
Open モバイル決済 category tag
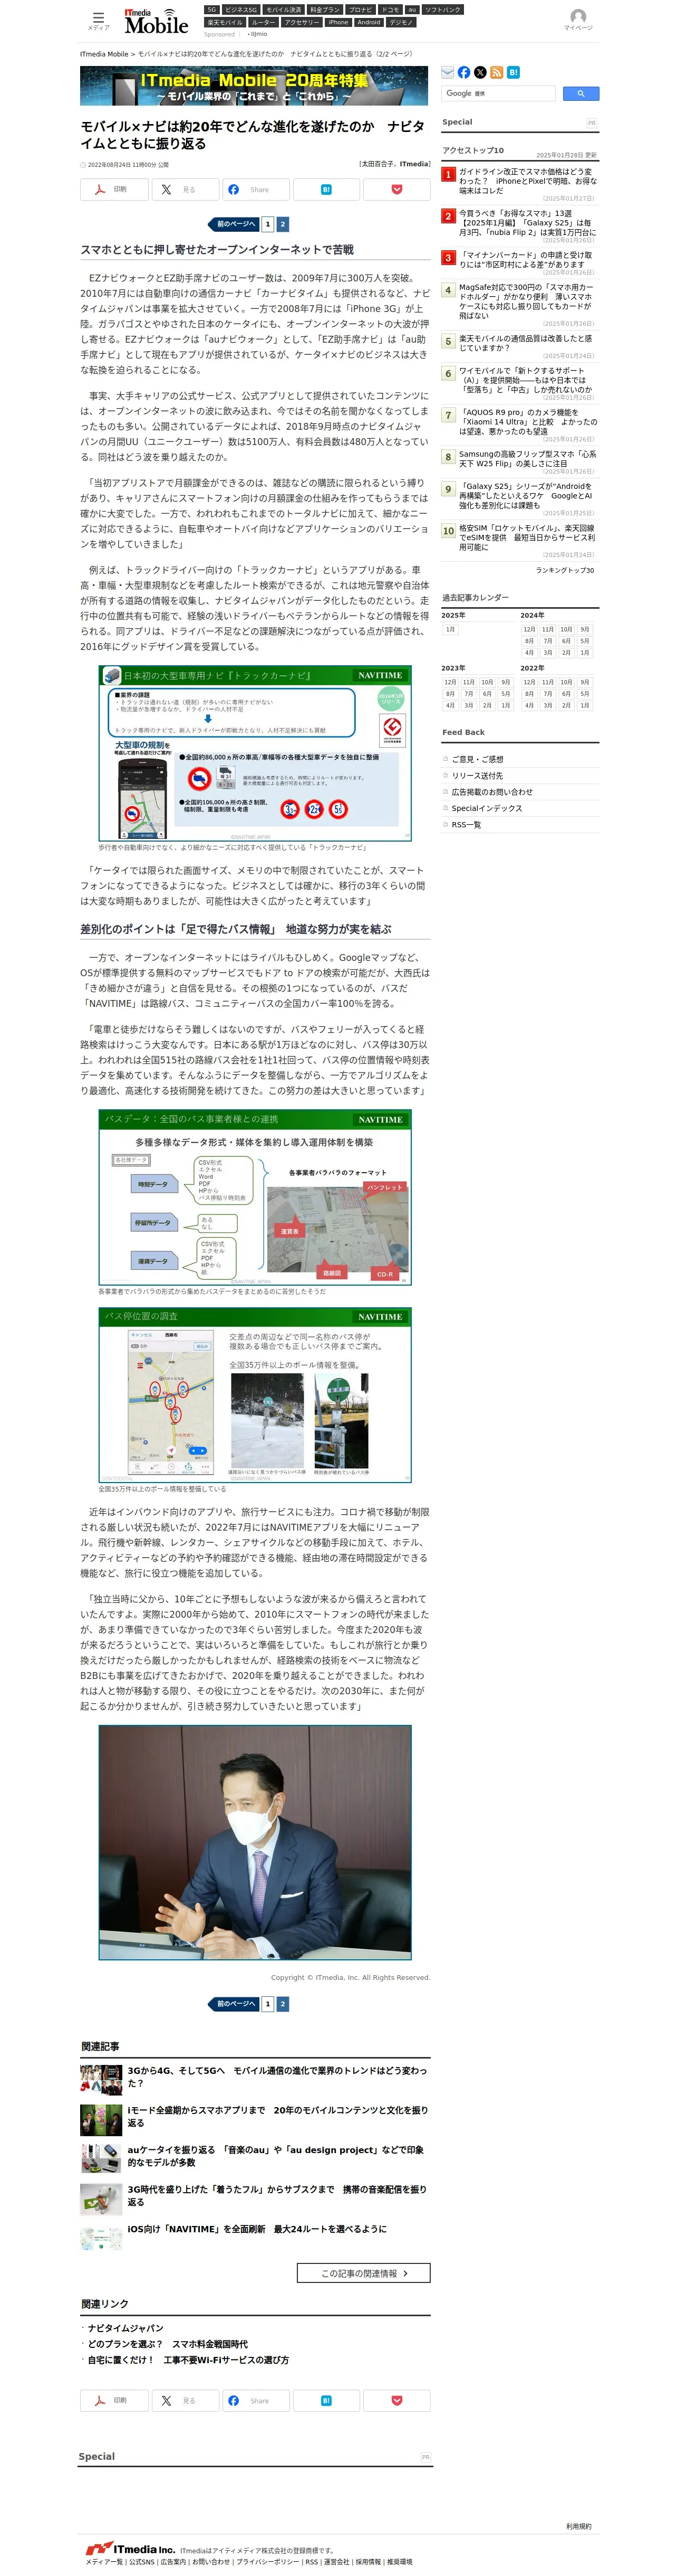(284, 10)
